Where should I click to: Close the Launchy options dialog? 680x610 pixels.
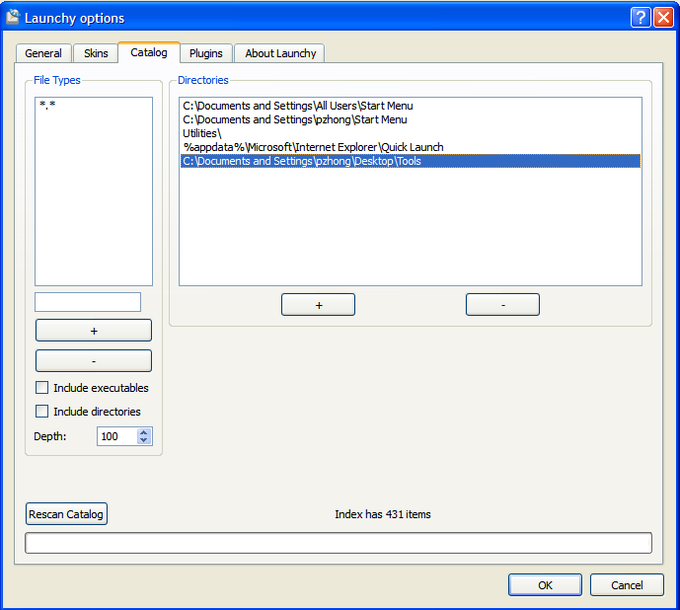pyautogui.click(x=663, y=18)
